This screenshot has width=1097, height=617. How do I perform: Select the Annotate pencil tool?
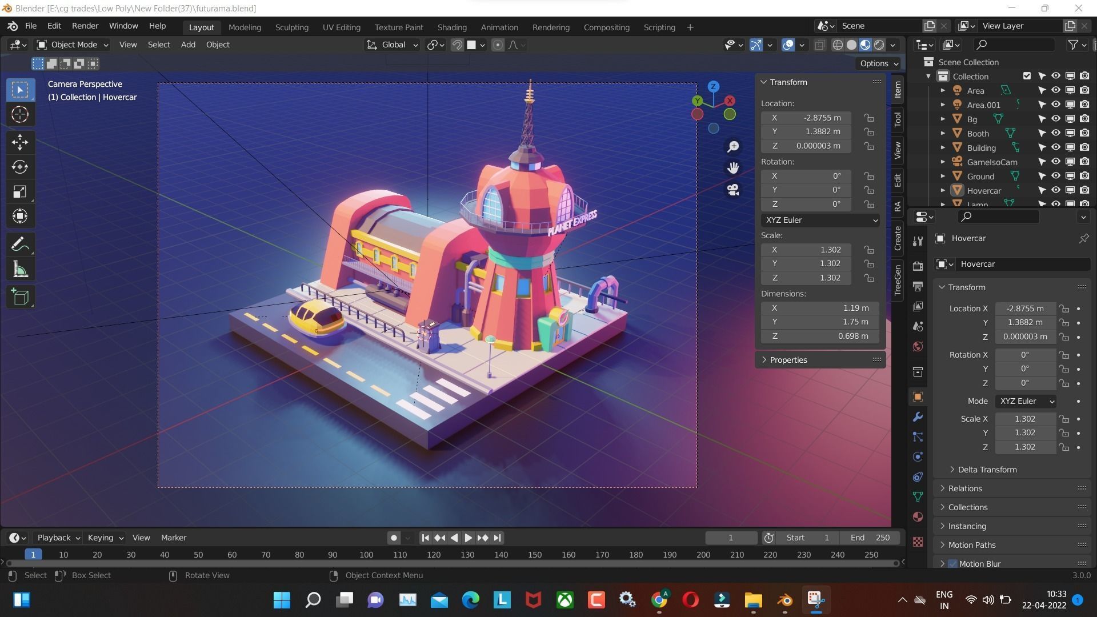(x=20, y=245)
